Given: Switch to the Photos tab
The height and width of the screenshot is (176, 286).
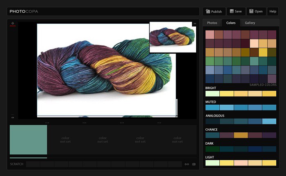Looking at the screenshot, I should [212, 23].
